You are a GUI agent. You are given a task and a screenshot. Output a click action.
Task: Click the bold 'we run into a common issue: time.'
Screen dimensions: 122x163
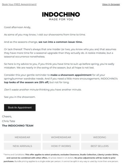[60, 42]
